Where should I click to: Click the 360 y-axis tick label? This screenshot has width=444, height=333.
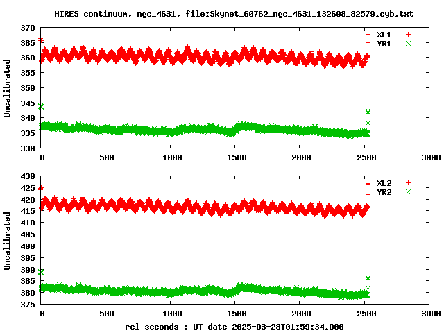pyautogui.click(x=28, y=58)
